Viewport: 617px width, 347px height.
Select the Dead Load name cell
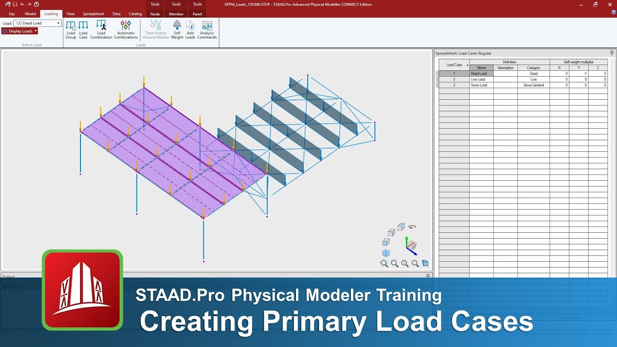[x=481, y=74]
